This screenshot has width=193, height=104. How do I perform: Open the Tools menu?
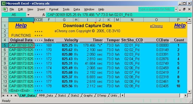point(66,9)
